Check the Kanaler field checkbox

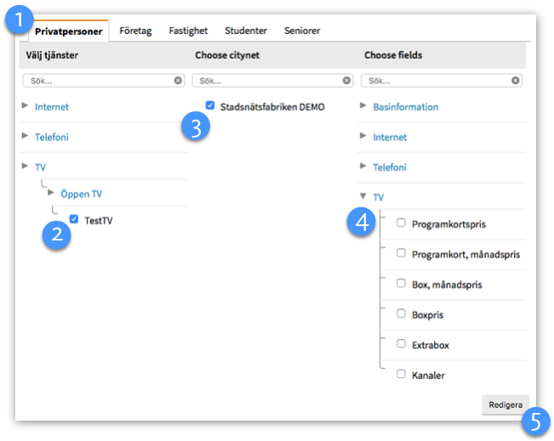coord(401,374)
